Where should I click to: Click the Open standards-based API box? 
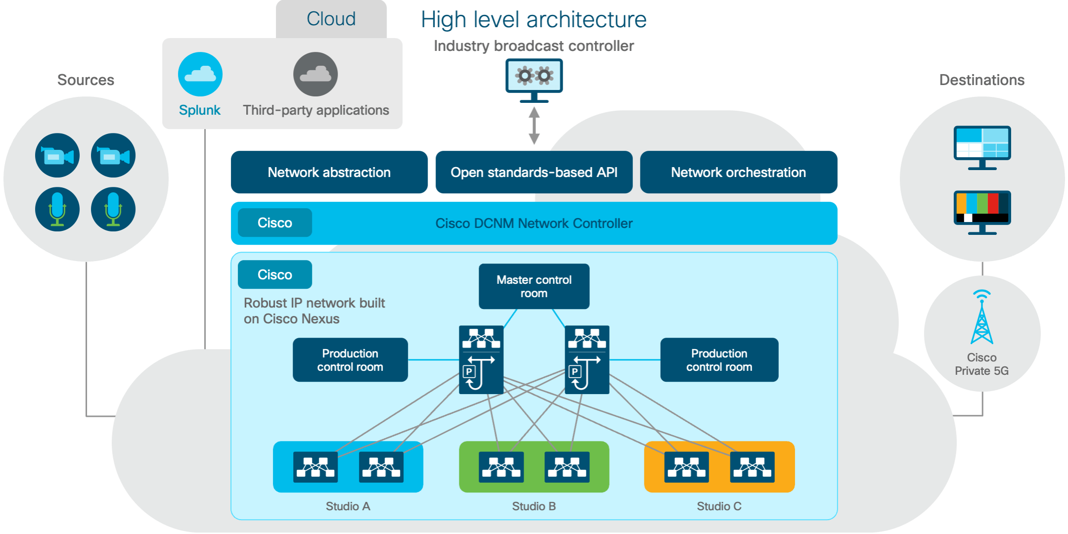[534, 172]
